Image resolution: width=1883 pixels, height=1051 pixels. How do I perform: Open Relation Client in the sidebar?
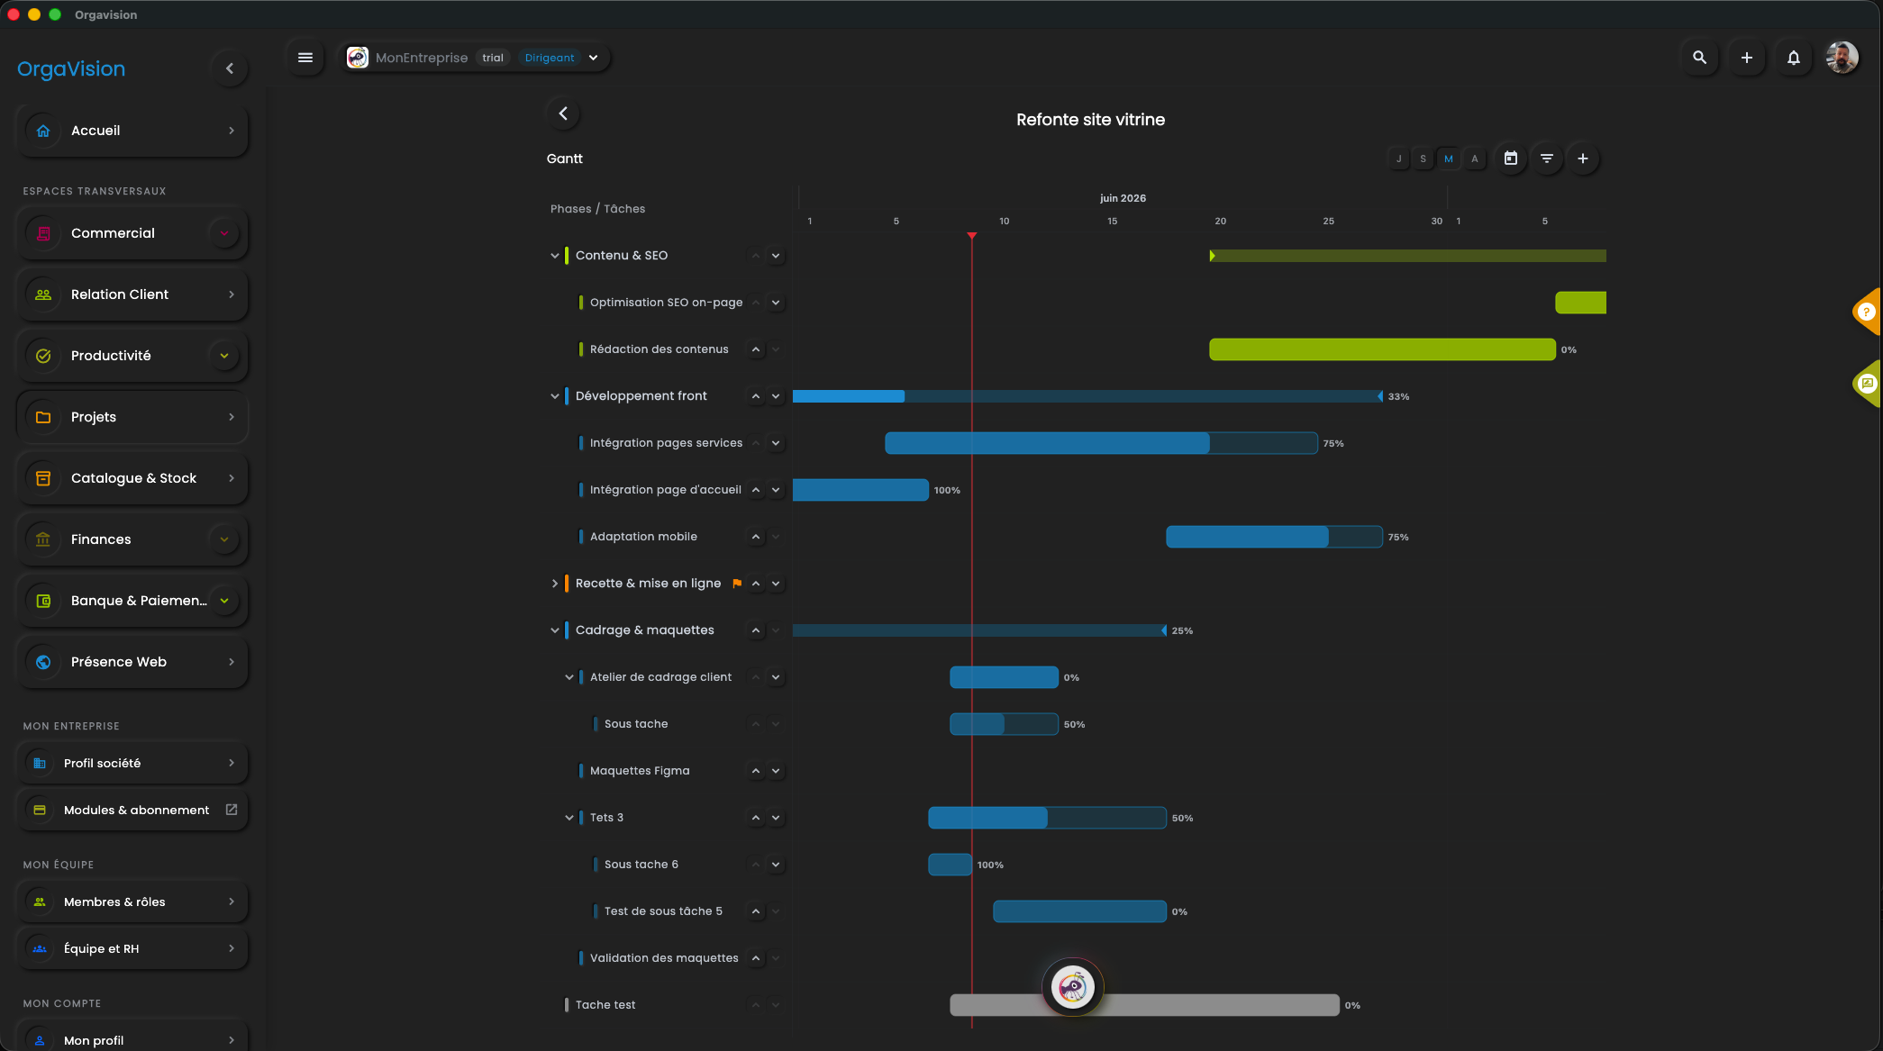[x=132, y=294]
